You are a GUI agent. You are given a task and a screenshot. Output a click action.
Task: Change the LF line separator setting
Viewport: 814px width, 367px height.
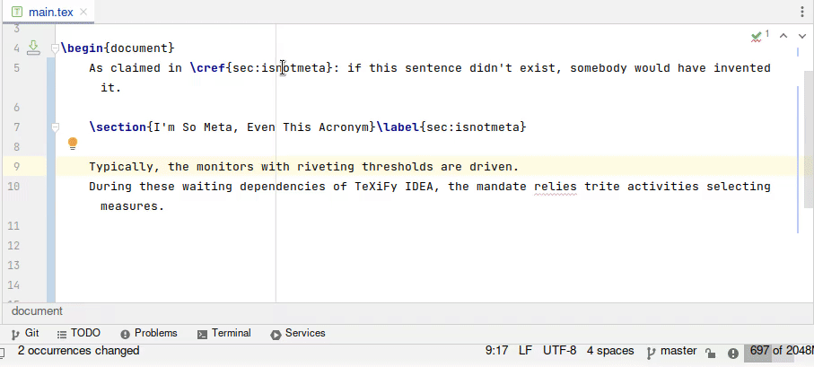525,351
